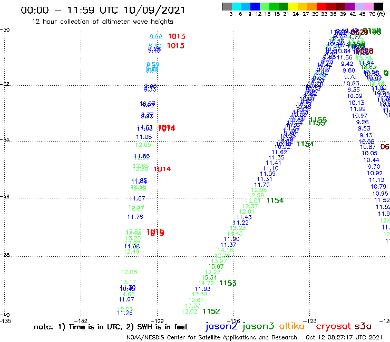Image resolution: width=390 pixels, height=342 pixels.
Task: Click the jason3 satellite legend label
Action: pyautogui.click(x=258, y=326)
